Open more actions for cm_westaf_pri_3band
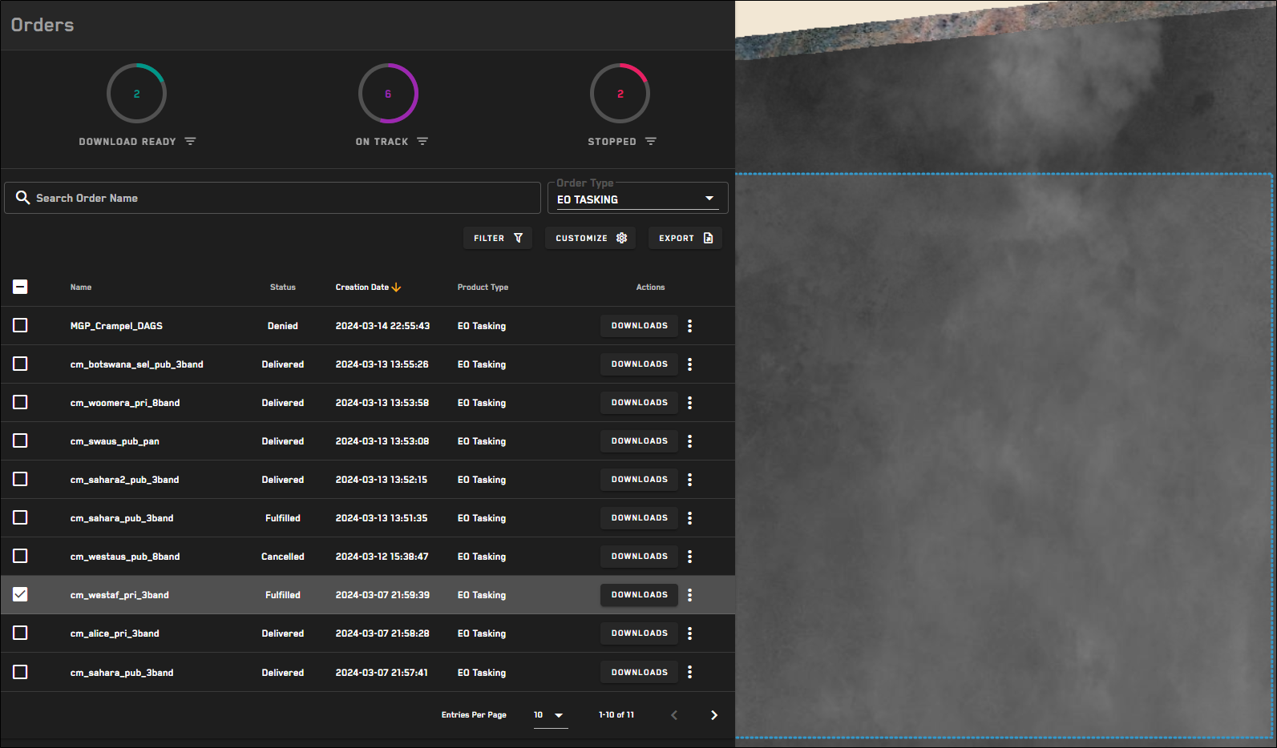Viewport: 1277px width, 748px height. tap(689, 595)
